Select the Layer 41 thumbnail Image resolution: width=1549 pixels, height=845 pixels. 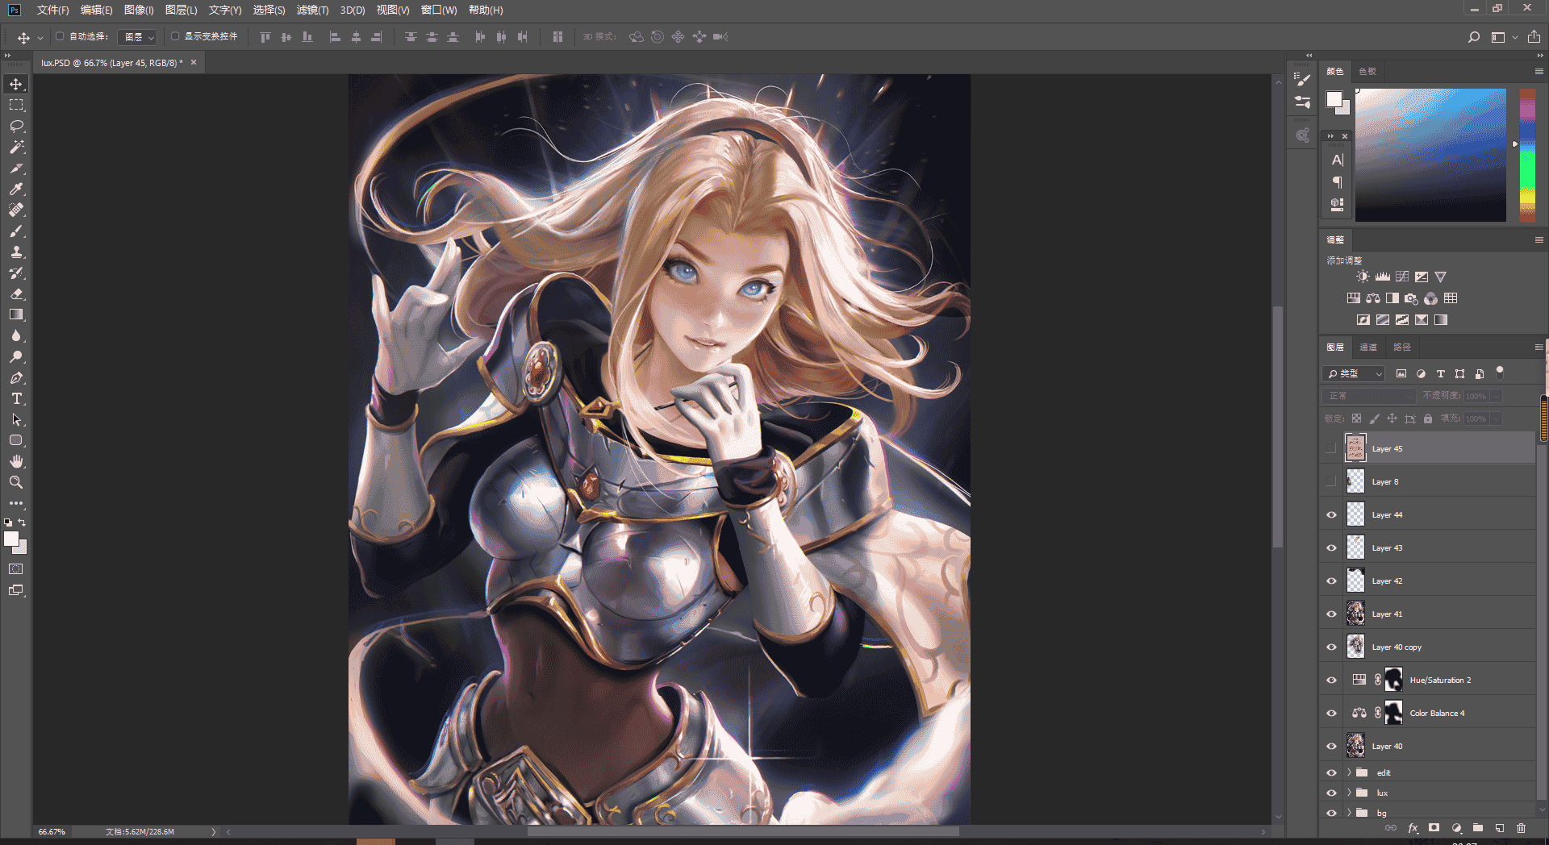tap(1355, 614)
